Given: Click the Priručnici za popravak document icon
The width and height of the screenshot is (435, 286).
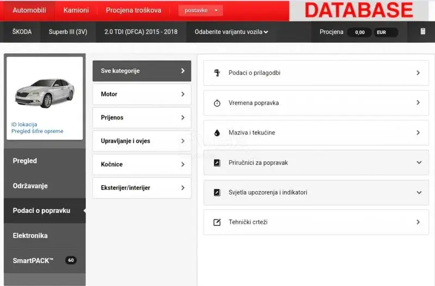Looking at the screenshot, I should [217, 162].
